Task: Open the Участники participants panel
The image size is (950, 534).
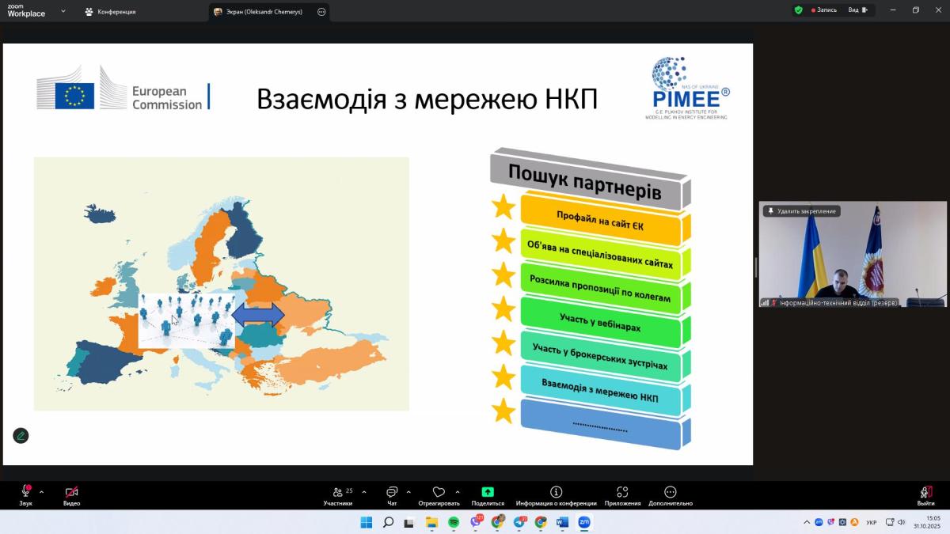Action: tap(338, 495)
